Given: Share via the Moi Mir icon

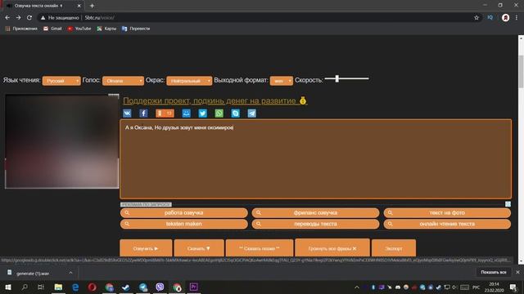Looking at the screenshot, I should click(x=186, y=114).
